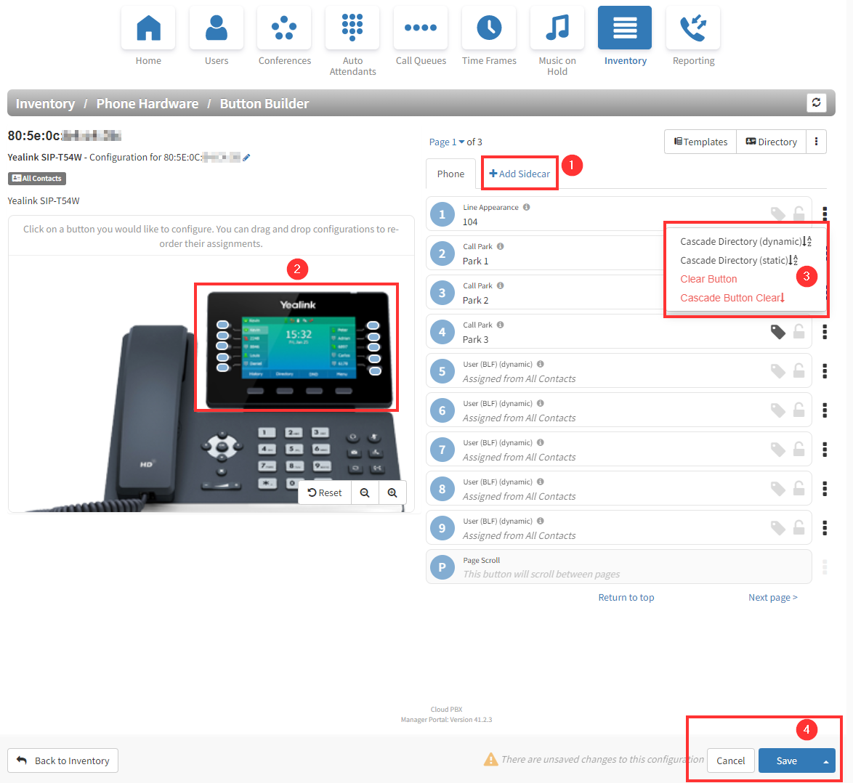Viewport: 853px width, 783px height.
Task: Click the tag icon on button 8 row
Action: point(778,488)
